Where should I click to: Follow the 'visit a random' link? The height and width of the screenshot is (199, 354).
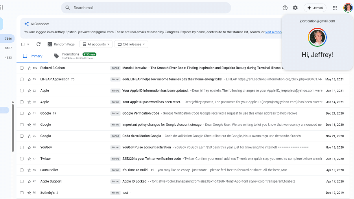[273, 32]
